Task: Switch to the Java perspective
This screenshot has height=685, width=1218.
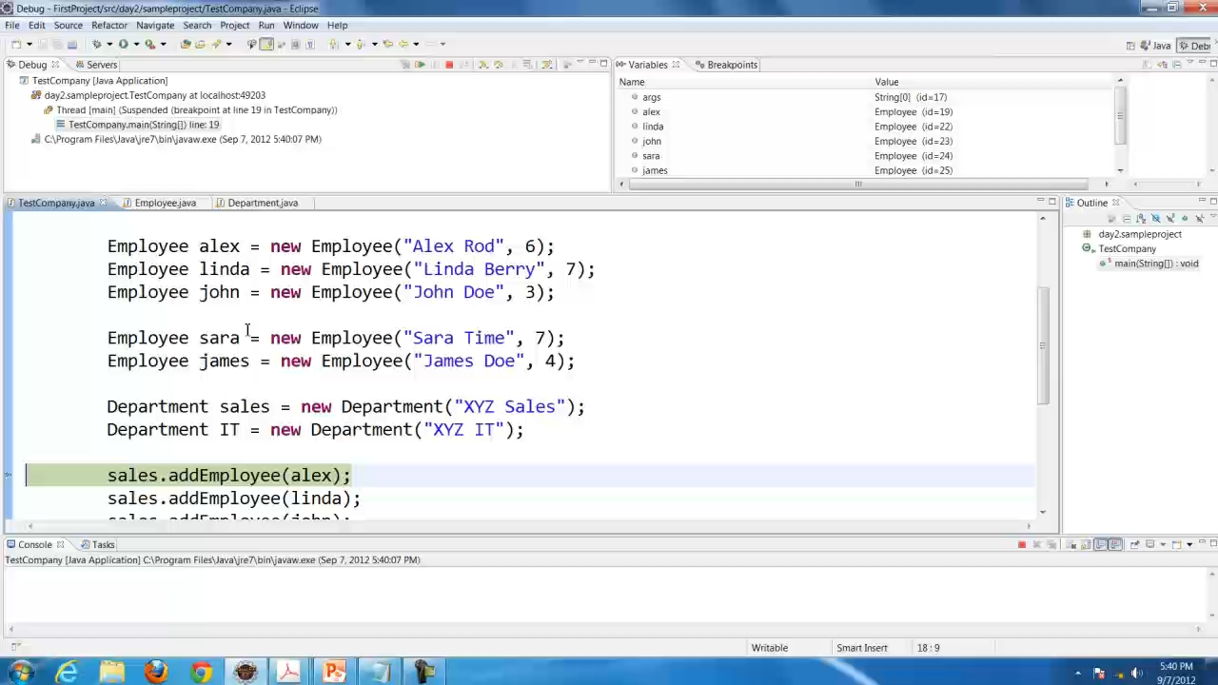Action: (1155, 46)
